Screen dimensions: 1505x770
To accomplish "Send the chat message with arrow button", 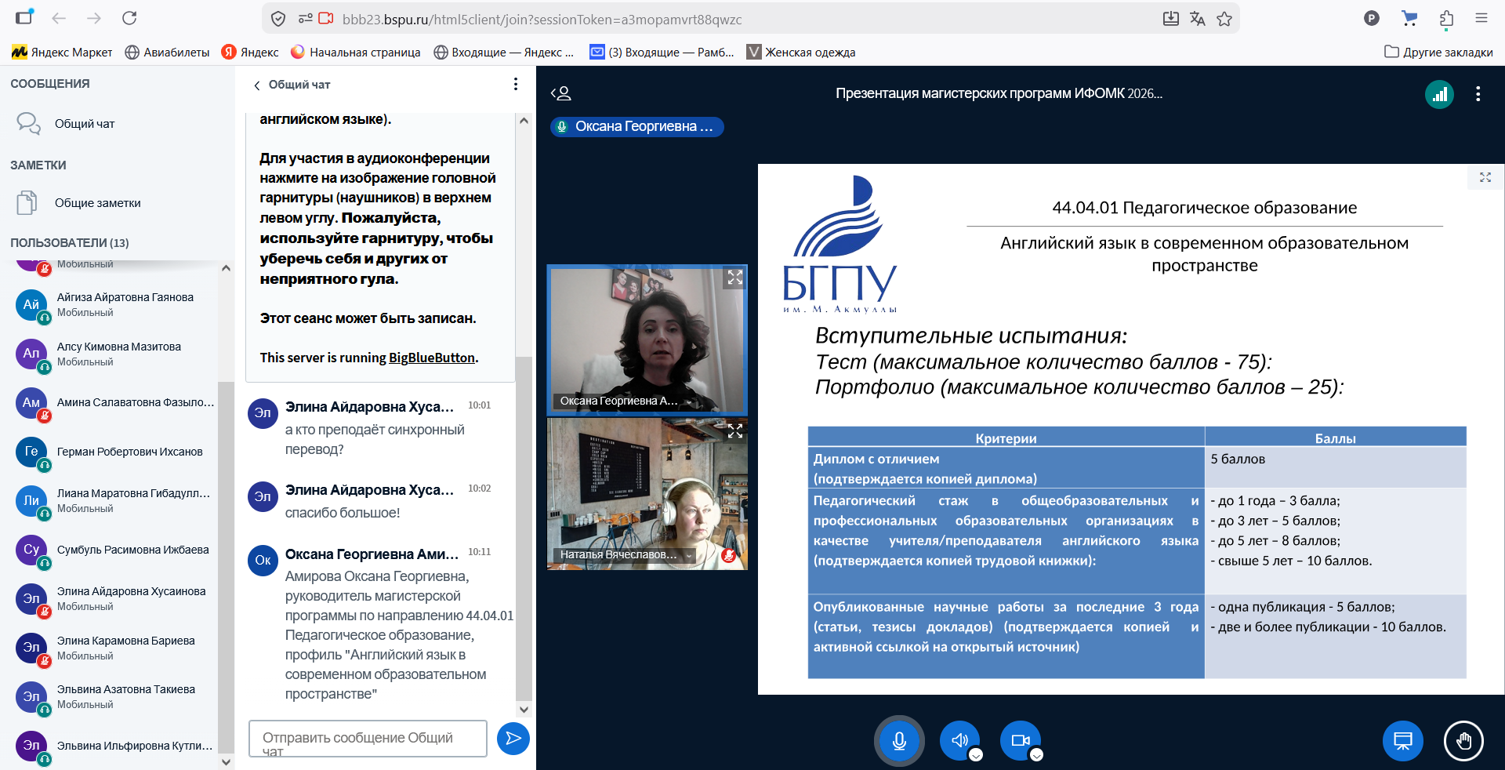I will (513, 738).
